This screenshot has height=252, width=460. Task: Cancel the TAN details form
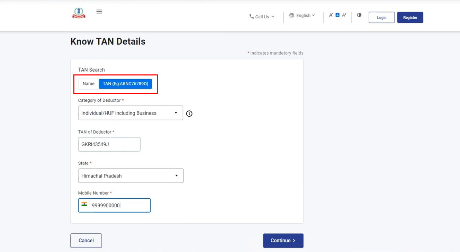pyautogui.click(x=86, y=241)
